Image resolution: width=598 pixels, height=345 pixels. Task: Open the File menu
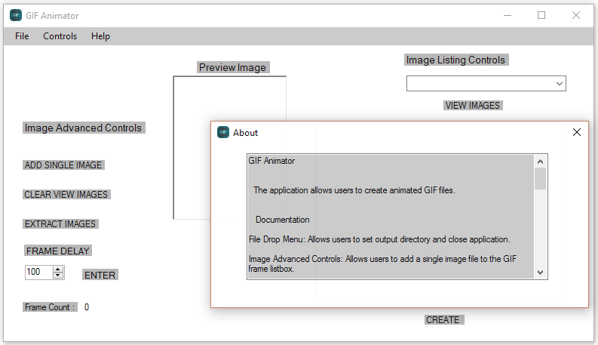pos(22,36)
